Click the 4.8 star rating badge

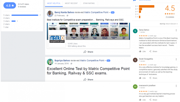tap(10, 5)
